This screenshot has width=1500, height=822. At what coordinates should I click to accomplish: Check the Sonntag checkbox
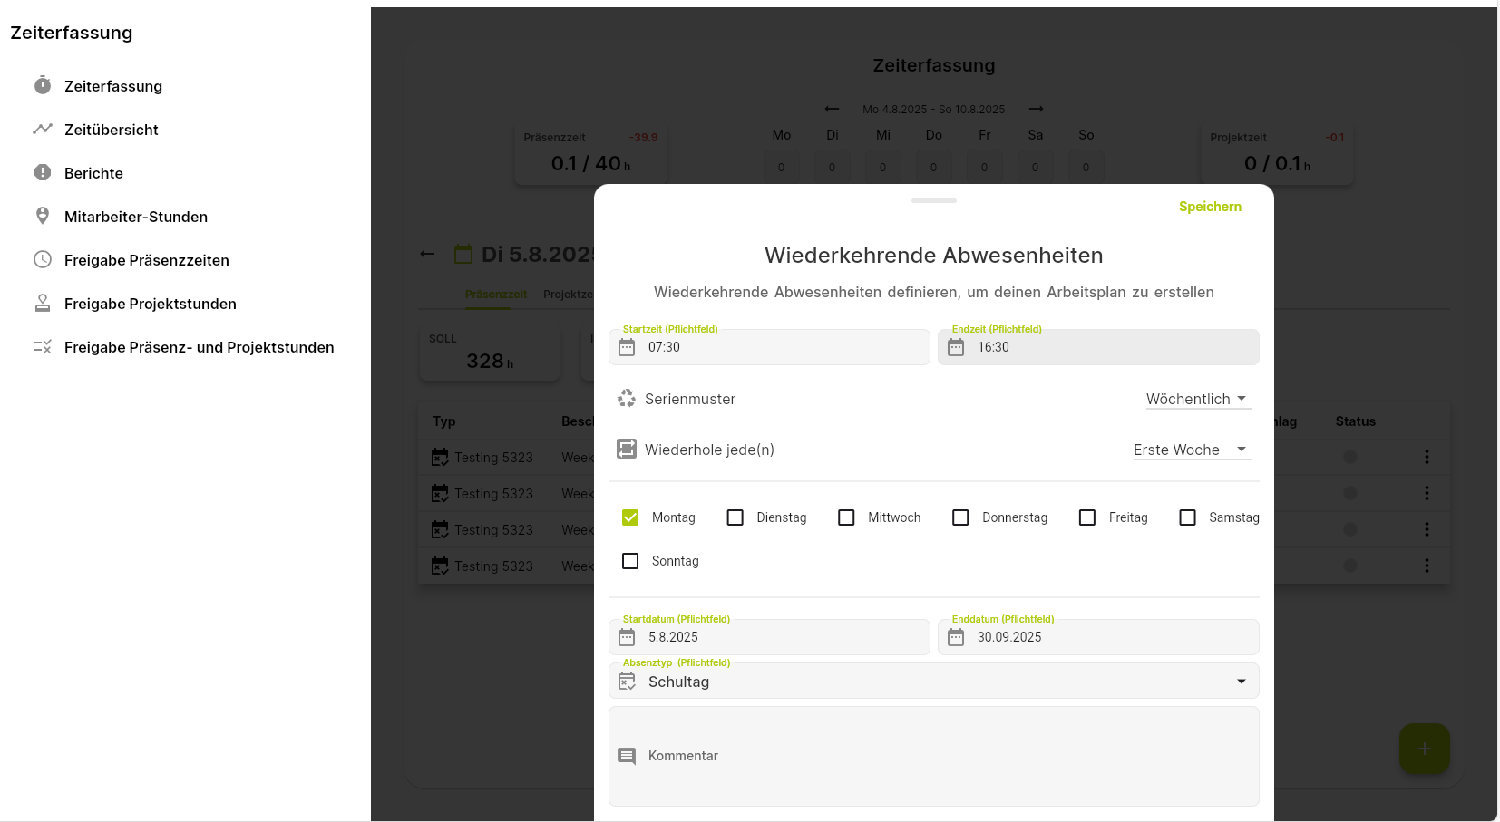tap(630, 561)
